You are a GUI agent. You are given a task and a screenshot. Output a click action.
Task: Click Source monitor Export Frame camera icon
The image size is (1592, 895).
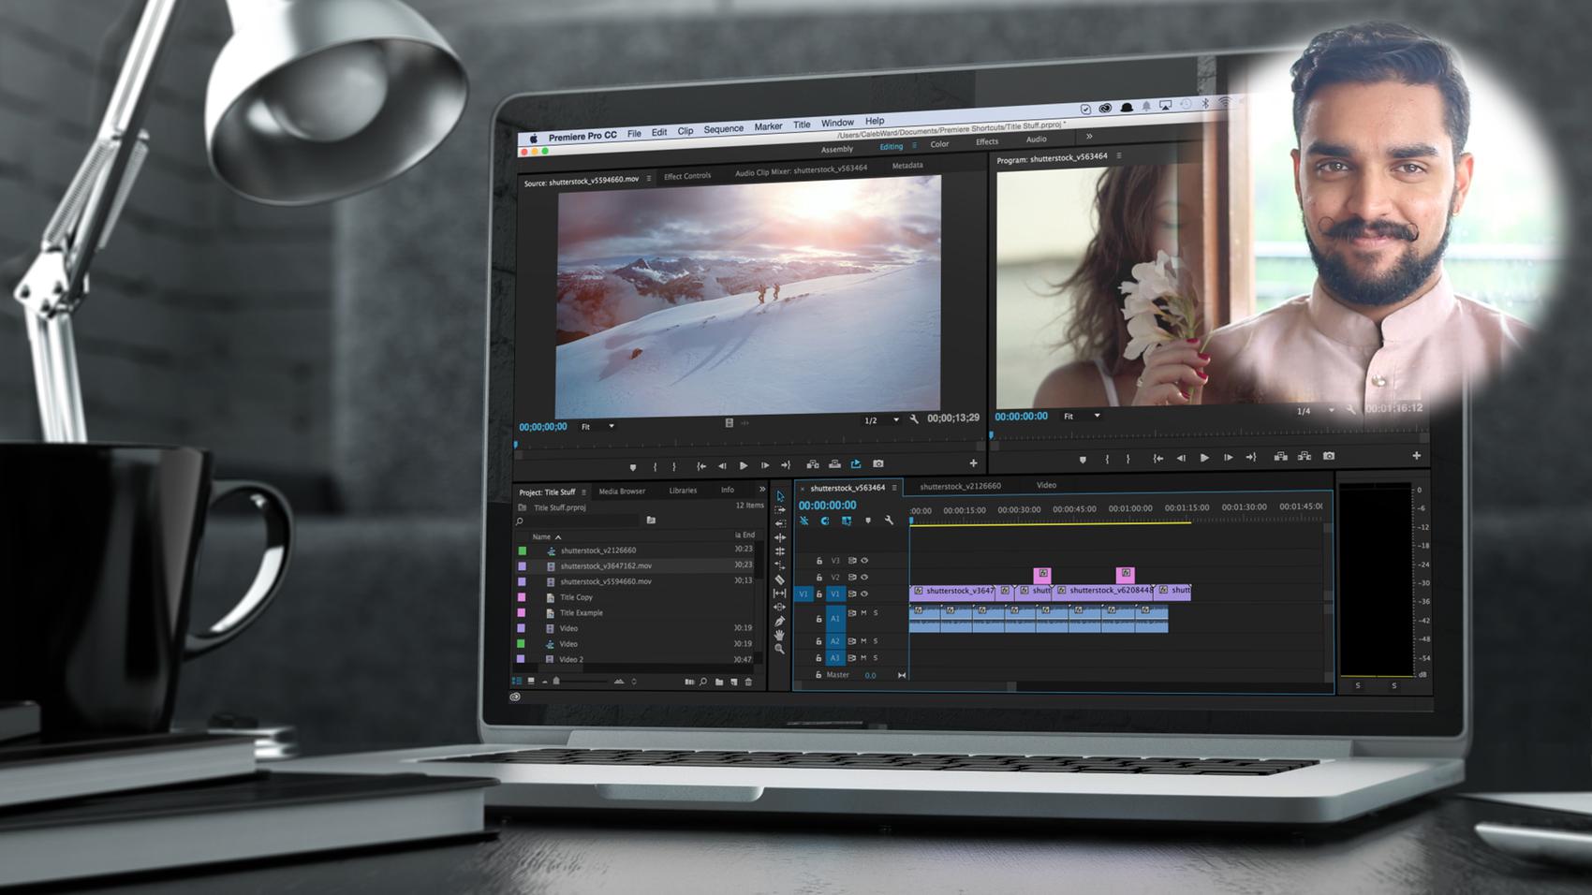click(878, 463)
